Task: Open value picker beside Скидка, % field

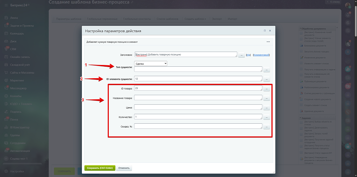Action: [267, 127]
